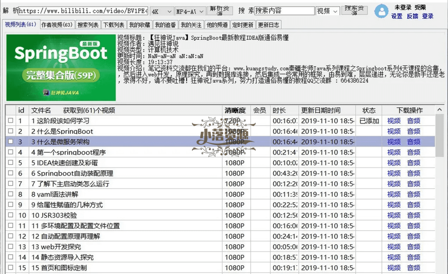Click the 状态 column header

(x=369, y=110)
